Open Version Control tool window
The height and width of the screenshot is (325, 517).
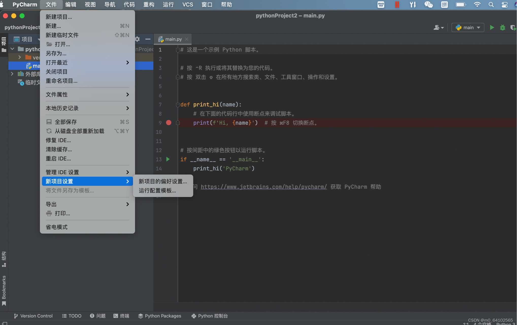(33, 316)
